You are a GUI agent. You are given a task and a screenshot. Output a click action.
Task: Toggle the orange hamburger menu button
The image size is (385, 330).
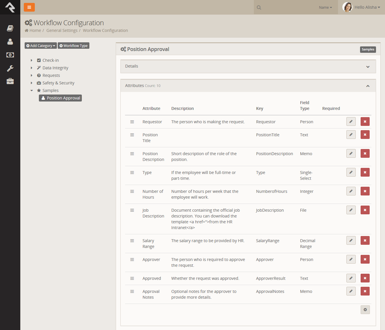[x=29, y=7]
